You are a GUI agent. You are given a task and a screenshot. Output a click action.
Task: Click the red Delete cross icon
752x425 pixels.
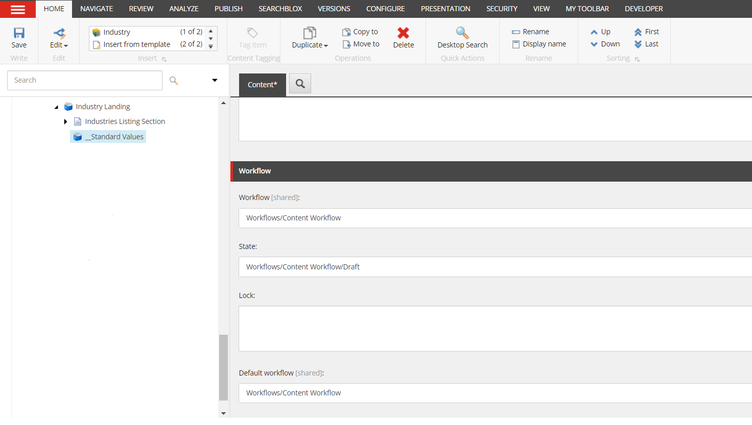point(403,33)
